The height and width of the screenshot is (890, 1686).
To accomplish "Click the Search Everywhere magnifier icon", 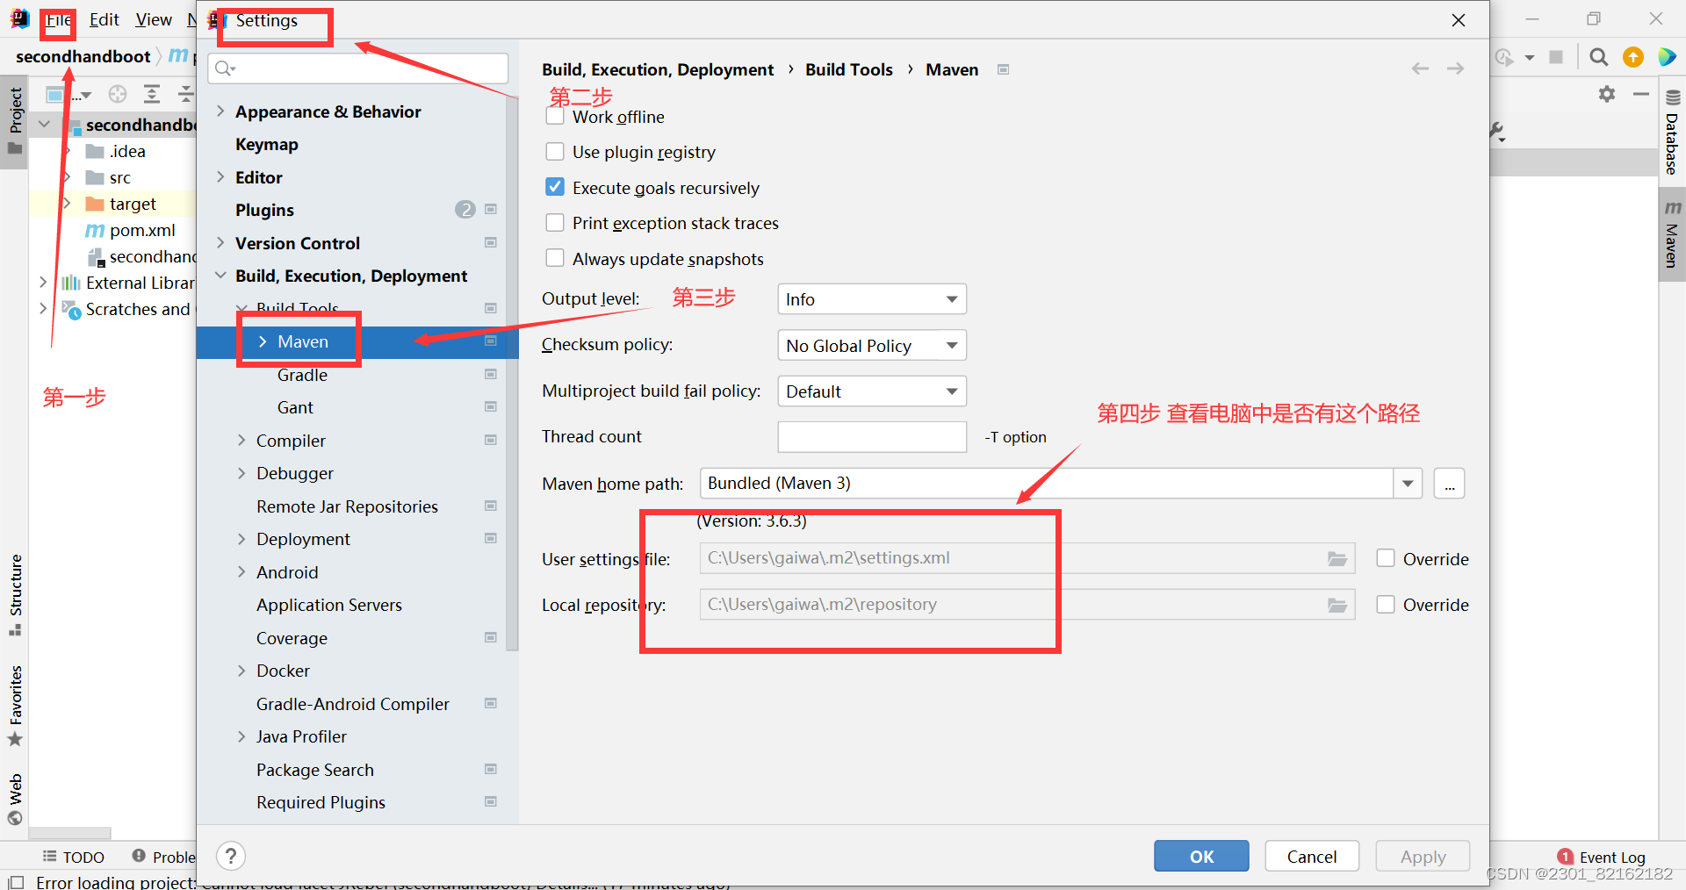I will (x=1598, y=56).
